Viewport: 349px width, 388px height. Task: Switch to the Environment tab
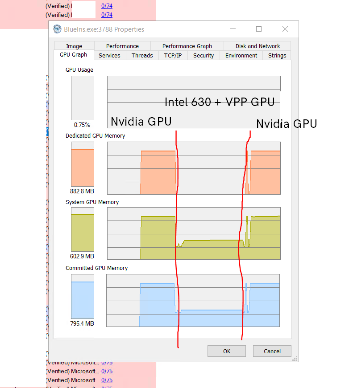coord(241,55)
